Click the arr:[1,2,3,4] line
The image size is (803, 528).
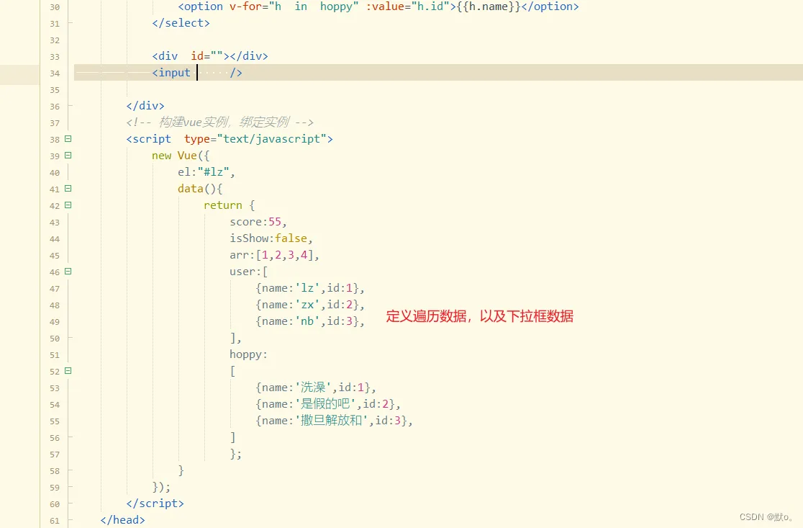click(x=274, y=255)
